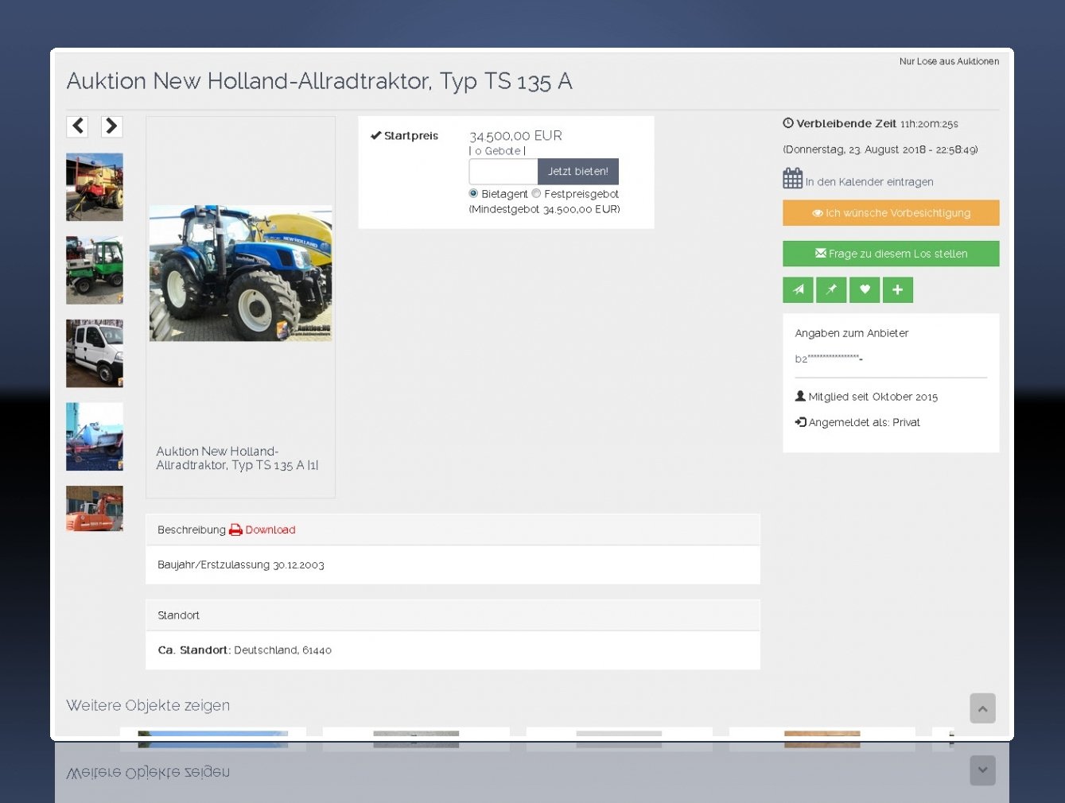This screenshot has width=1065, height=803.
Task: Select the Bietagent radio option
Action: tap(473, 193)
